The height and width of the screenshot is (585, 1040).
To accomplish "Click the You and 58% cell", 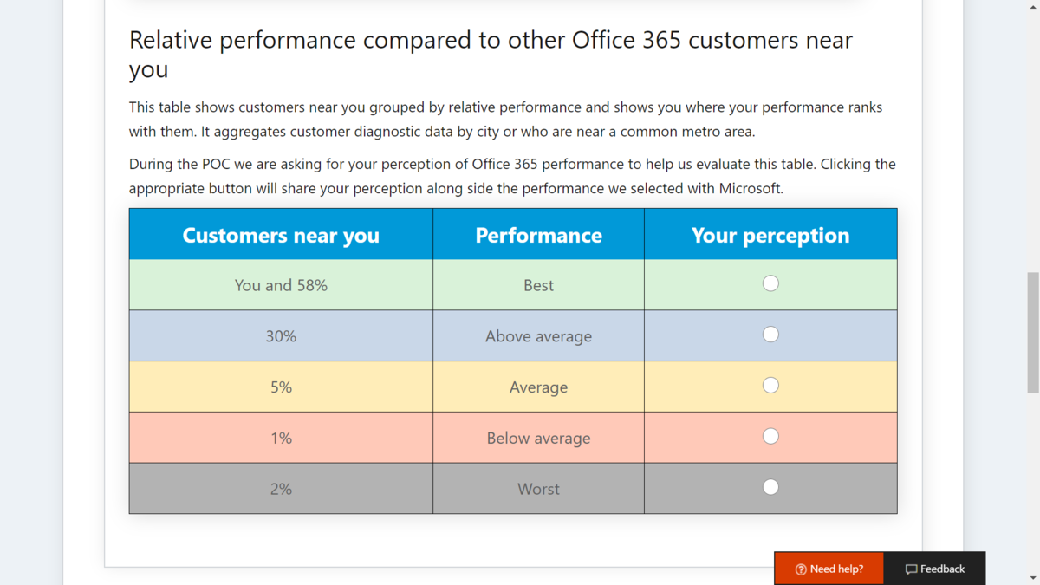I will point(281,285).
